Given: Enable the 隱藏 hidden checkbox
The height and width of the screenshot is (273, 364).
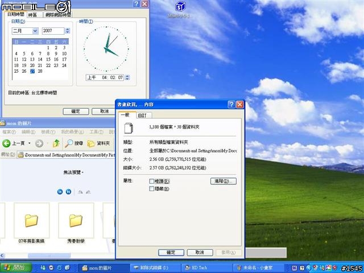Looking at the screenshot, I should 152,189.
